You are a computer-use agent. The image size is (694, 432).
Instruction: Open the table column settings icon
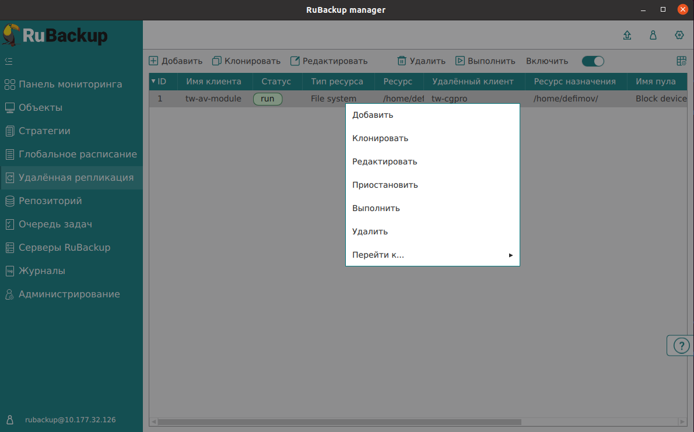pos(681,61)
